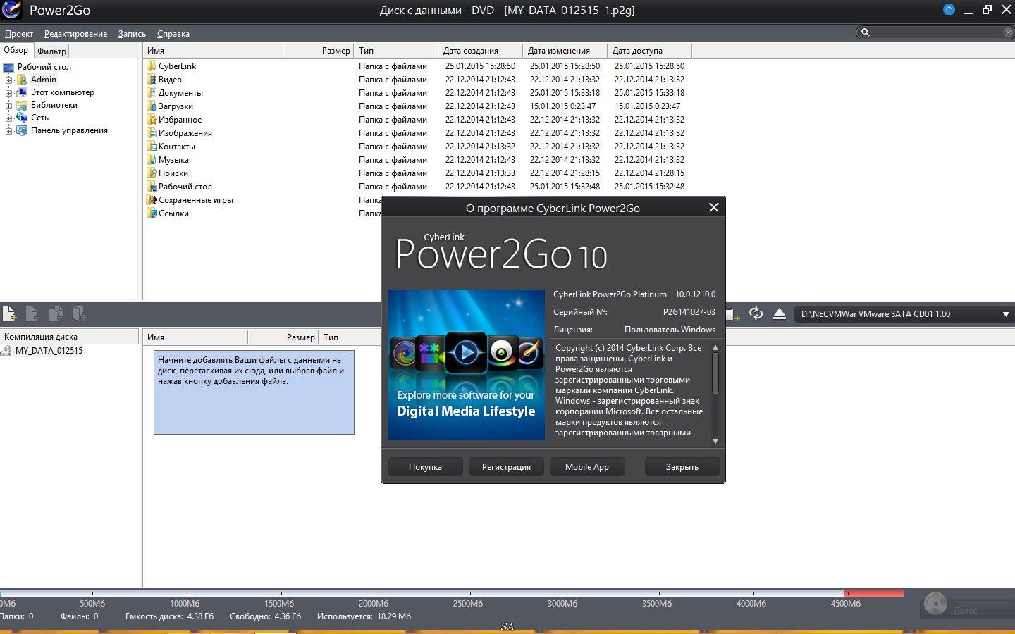1015x634 pixels.
Task: Click the Регистрация button
Action: [x=506, y=466]
